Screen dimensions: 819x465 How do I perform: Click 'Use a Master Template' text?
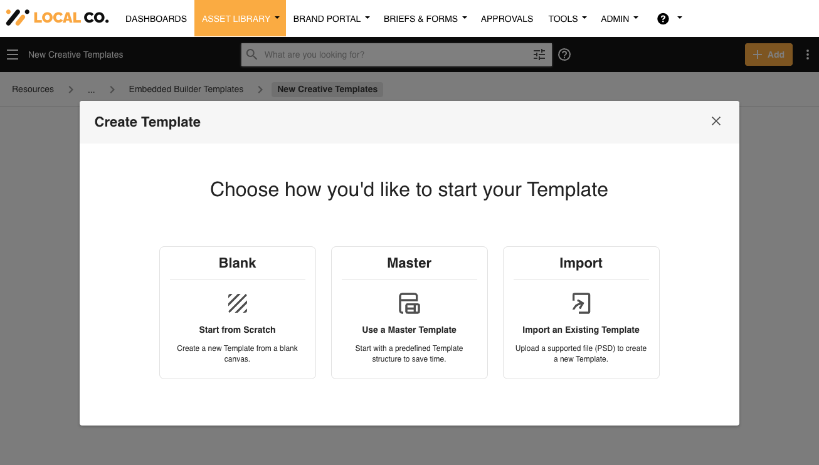pos(409,330)
